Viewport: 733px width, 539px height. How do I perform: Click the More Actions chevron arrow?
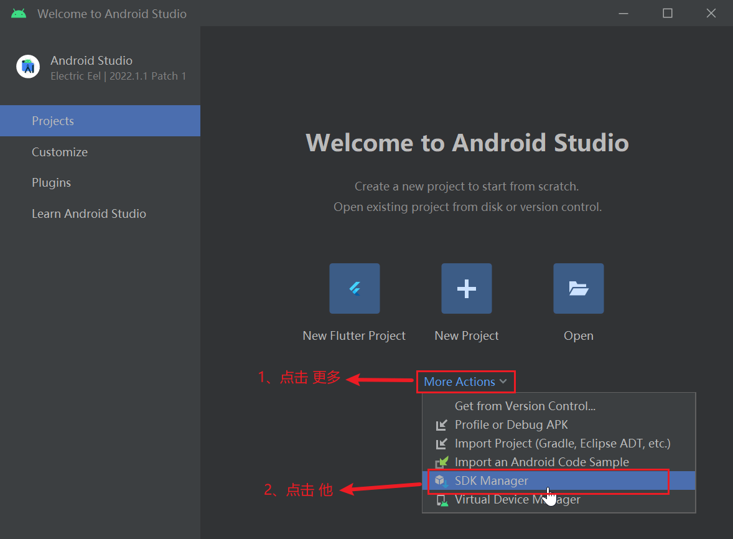point(503,382)
